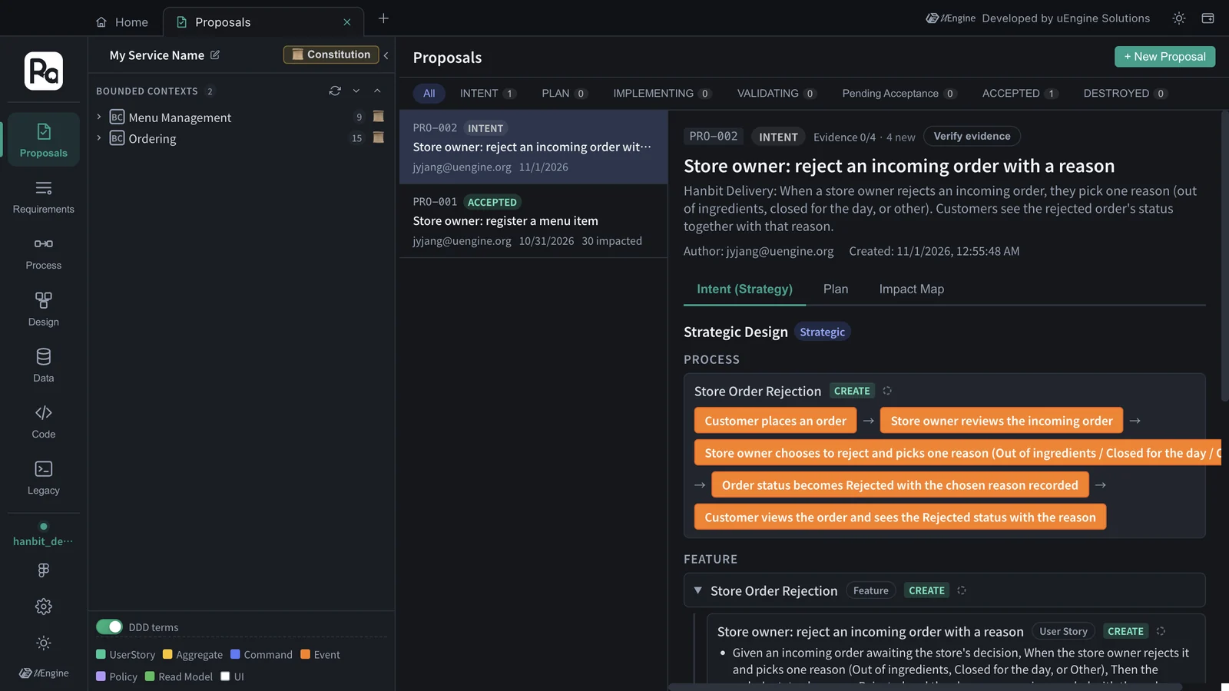Open settings gear in left sidebar
Viewport: 1229px width, 691px height.
point(44,607)
